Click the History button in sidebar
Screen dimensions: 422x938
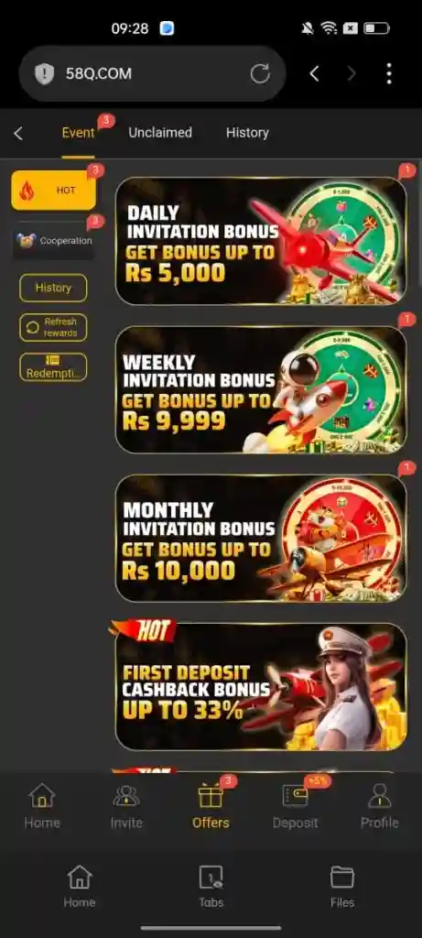tap(53, 288)
